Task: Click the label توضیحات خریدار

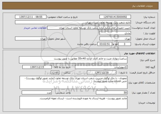Action: (147, 103)
